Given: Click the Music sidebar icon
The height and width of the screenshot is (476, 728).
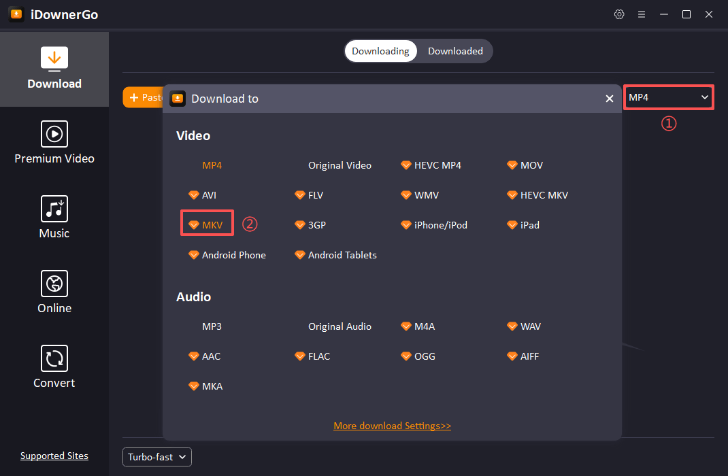Looking at the screenshot, I should pyautogui.click(x=54, y=209).
